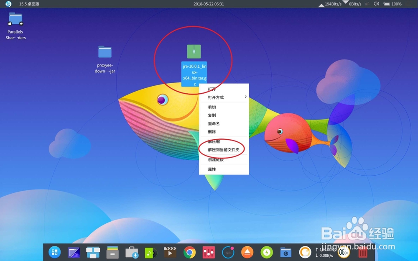Click the dock network speed indicator
Viewport: 418px width, 261px height.
pos(325,253)
